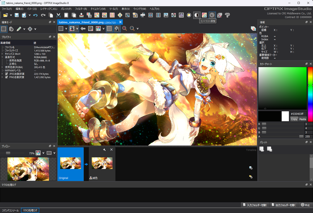The height and width of the screenshot is (213, 313).
Task: Click the question mark help icon
Action: [x=227, y=15]
